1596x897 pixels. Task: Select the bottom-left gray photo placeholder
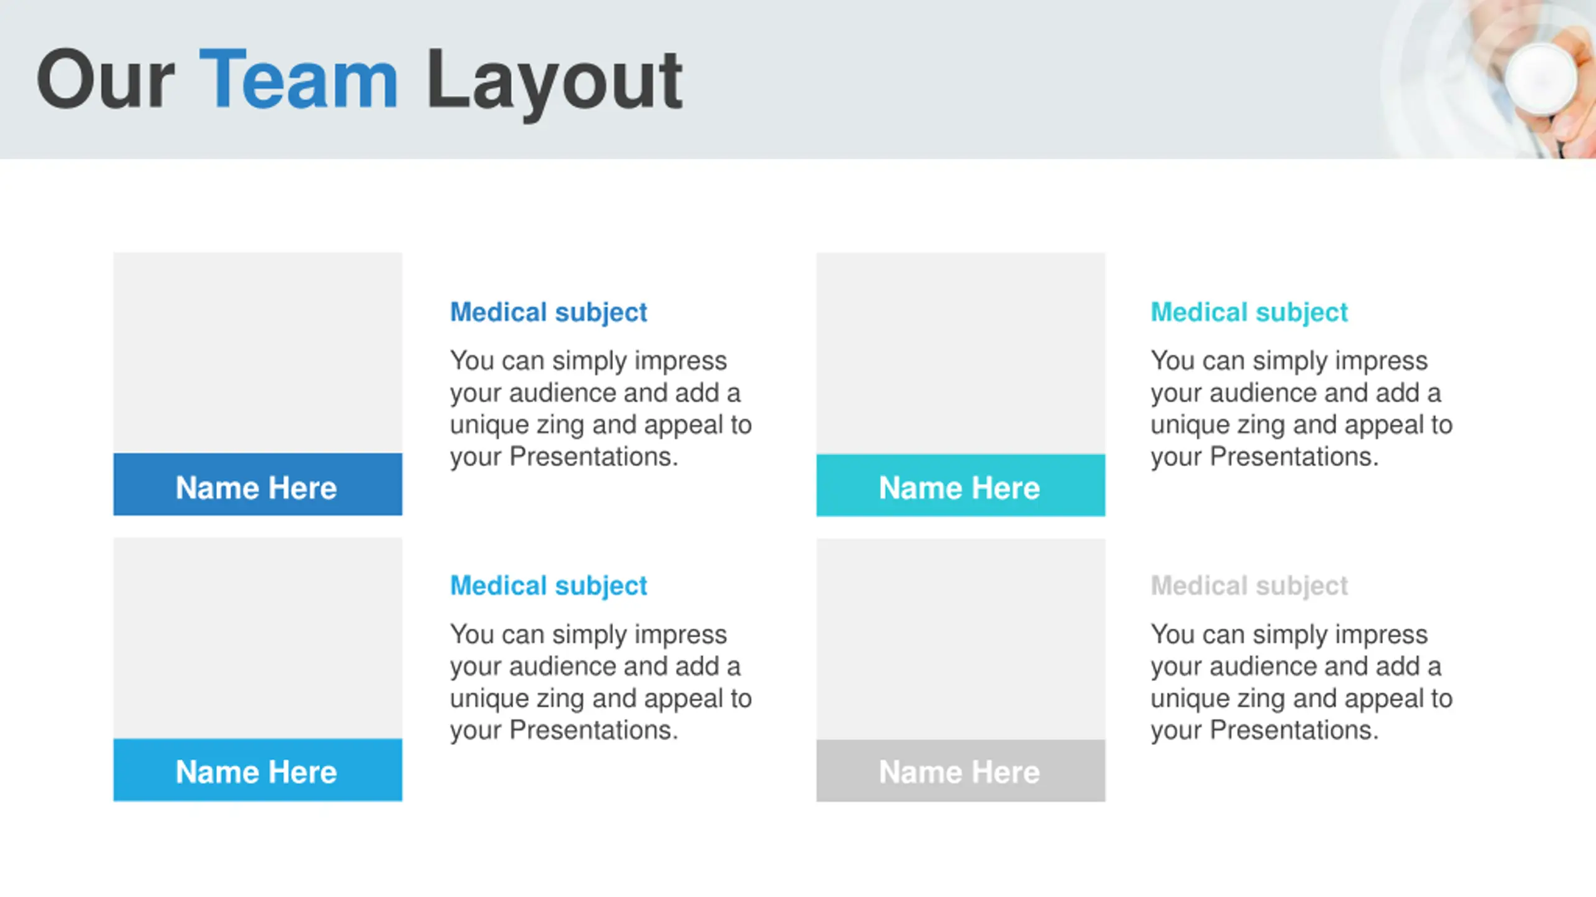point(257,638)
